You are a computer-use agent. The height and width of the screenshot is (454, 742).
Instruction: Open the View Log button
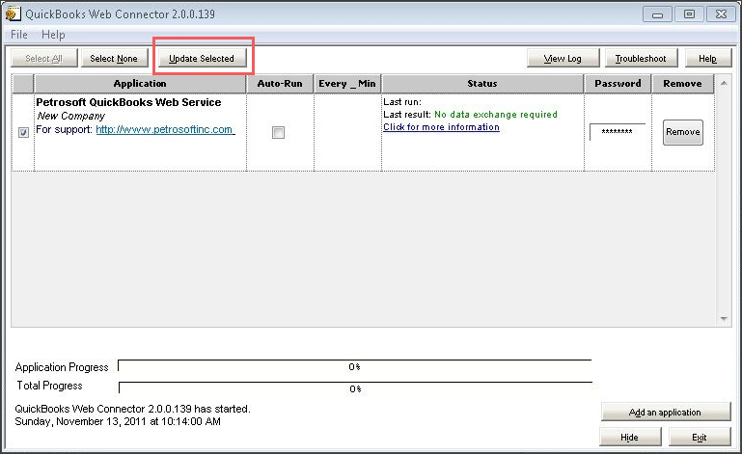563,58
